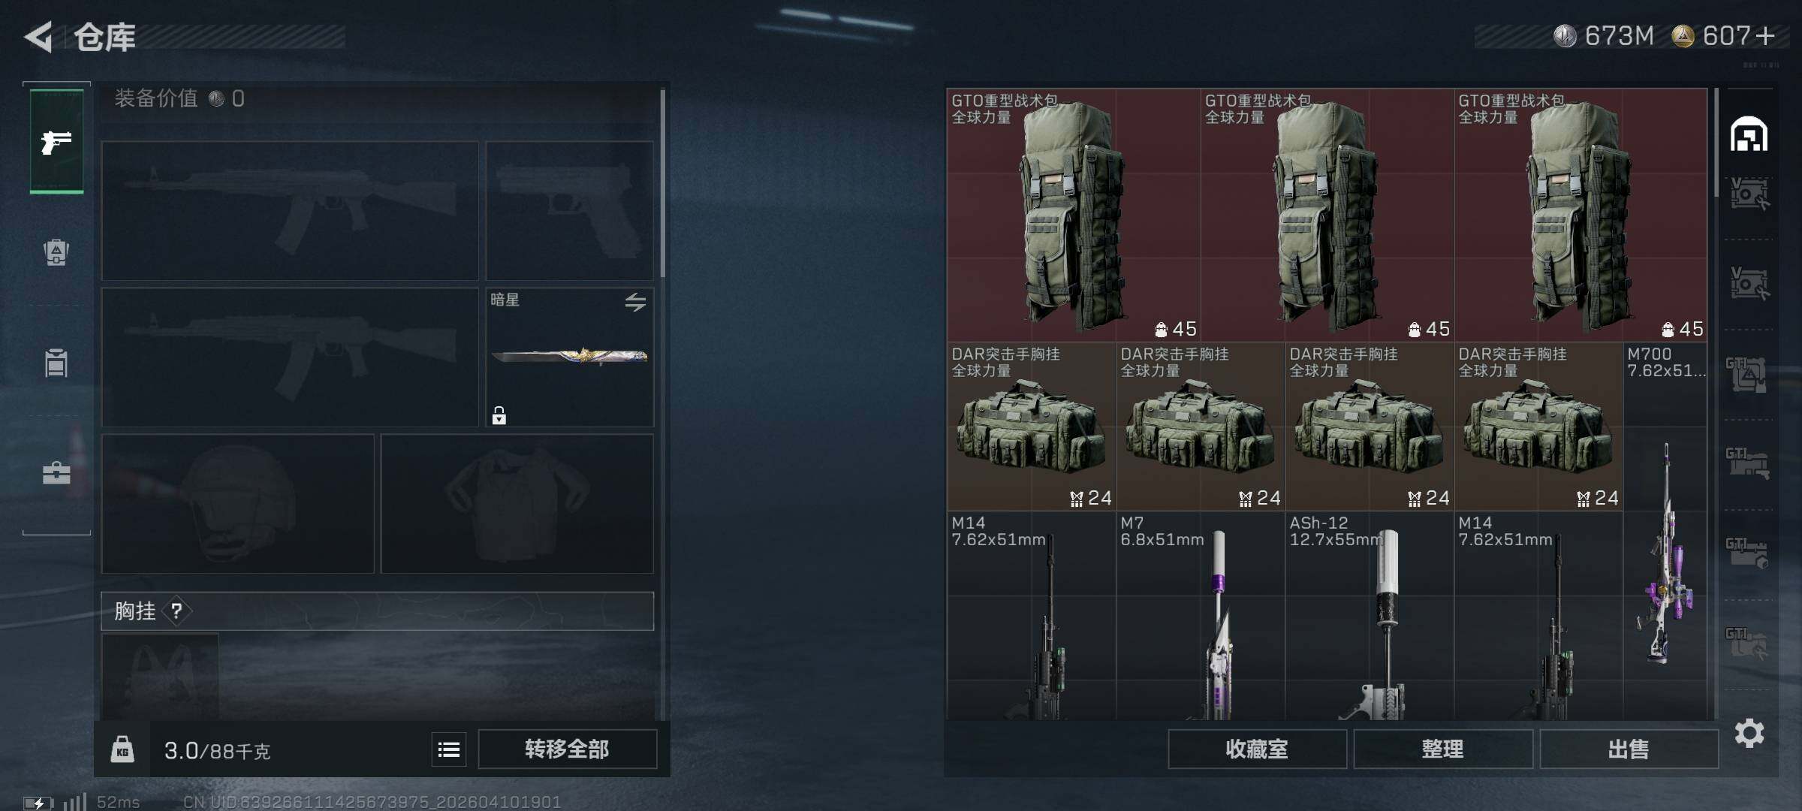This screenshot has height=811, width=1802.
Task: Go back using the arrow beside 仓库
Action: pyautogui.click(x=38, y=36)
